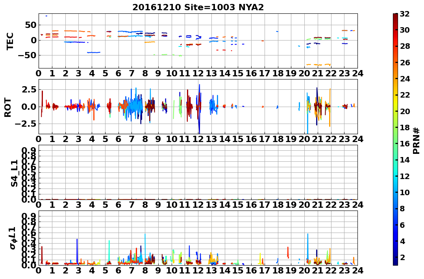Click the '10' tick on the PRN colorbar

tap(405, 192)
